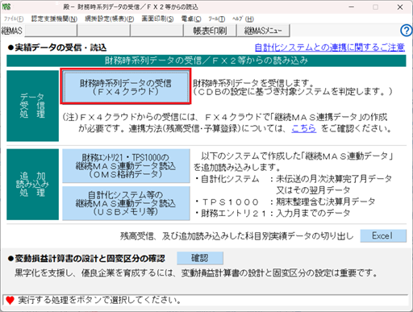Open the help question mark icon
Image resolution: width=413 pixels, height=312 pixels.
pos(406,31)
